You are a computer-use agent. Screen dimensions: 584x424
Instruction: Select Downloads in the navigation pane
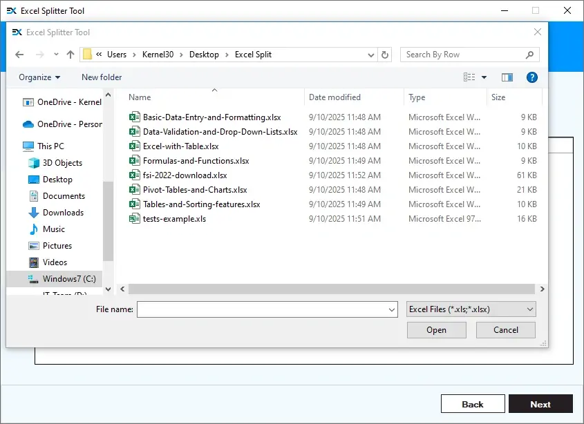coord(63,213)
